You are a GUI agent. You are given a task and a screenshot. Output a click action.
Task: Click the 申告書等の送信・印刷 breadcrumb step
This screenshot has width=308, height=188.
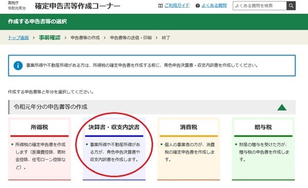(x=130, y=37)
